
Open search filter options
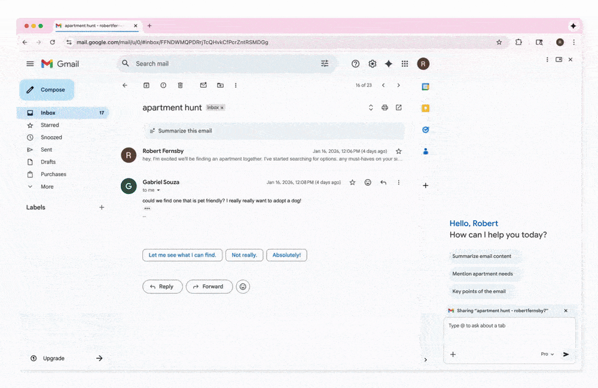[325, 63]
